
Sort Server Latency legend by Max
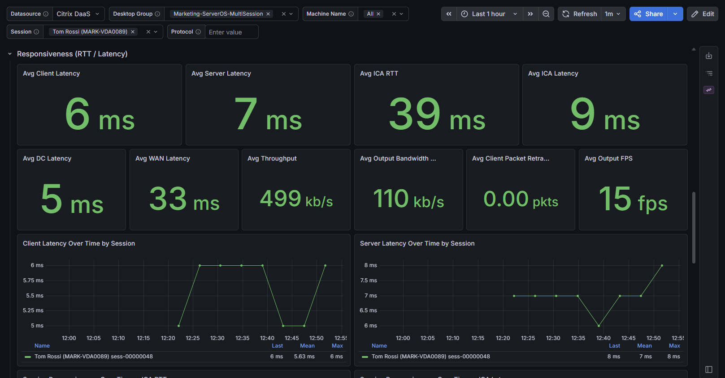tap(674, 346)
